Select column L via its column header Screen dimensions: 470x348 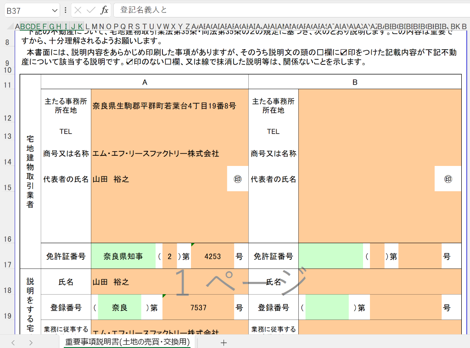point(88,26)
